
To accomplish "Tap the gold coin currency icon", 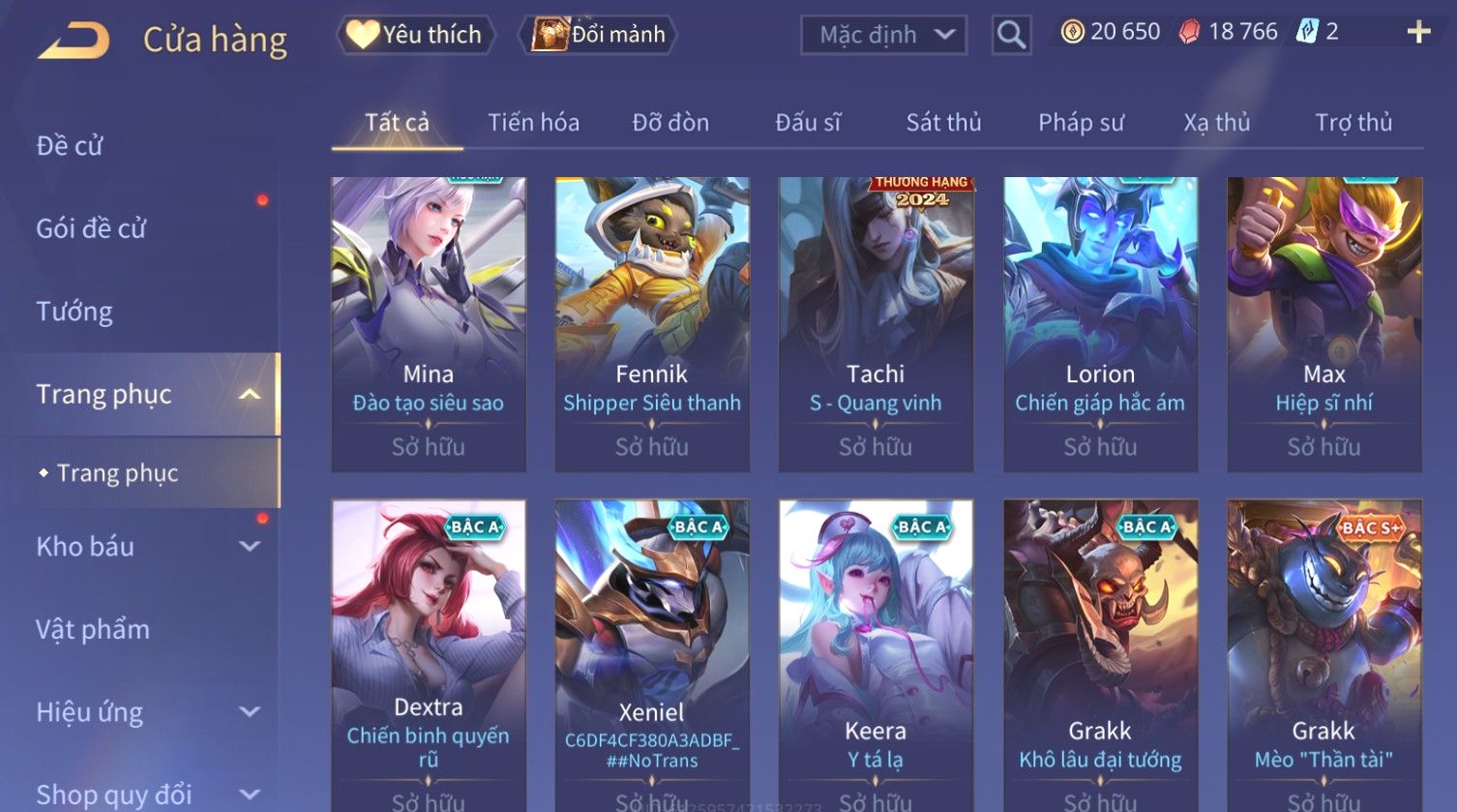I will (1072, 32).
